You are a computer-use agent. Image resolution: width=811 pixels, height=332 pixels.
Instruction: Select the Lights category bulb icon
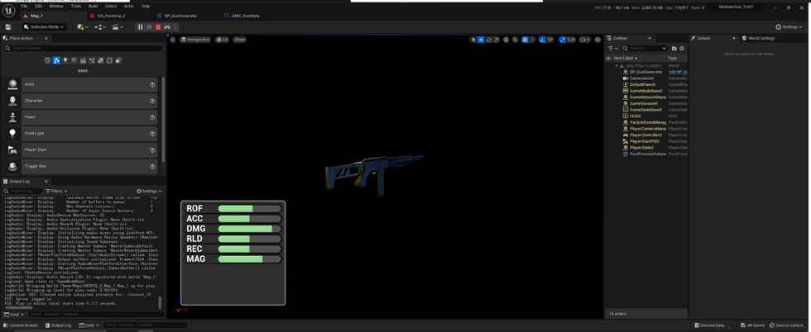coord(65,60)
